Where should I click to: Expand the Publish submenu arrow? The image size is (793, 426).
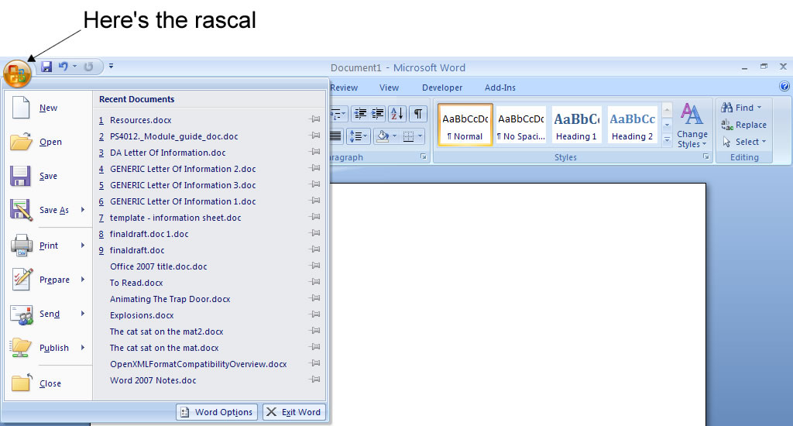tap(83, 348)
